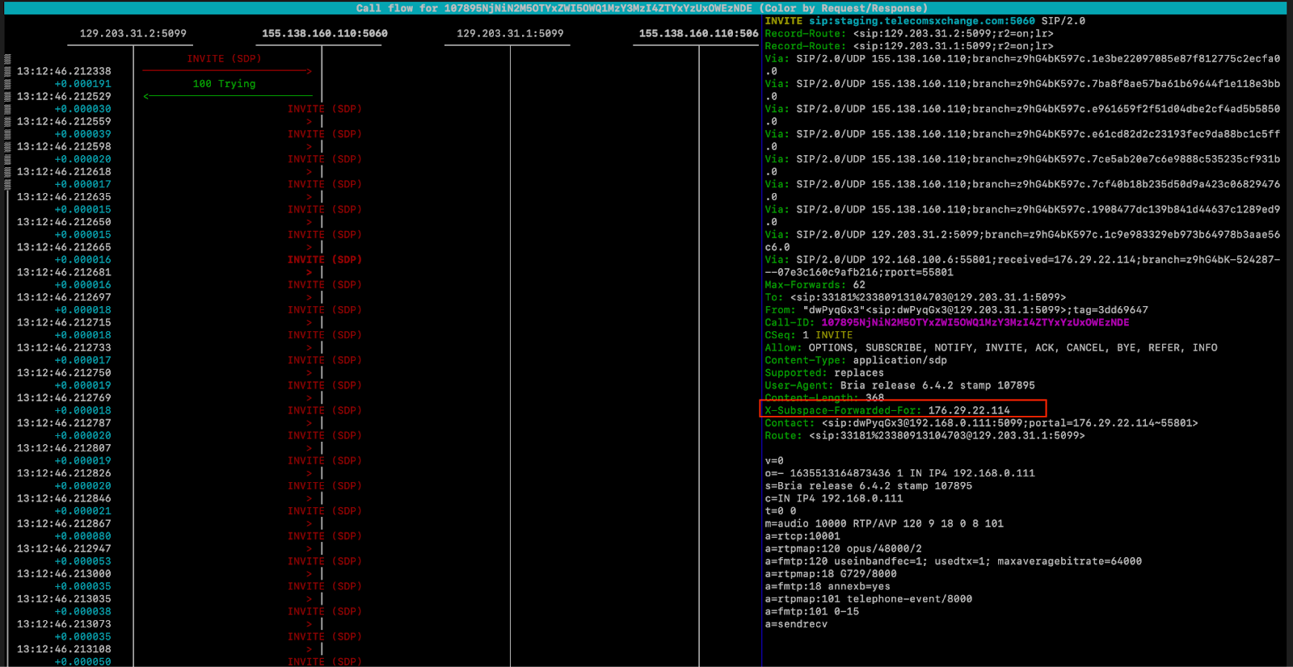This screenshot has width=1293, height=667.
Task: Click timestamp 13:12:46.212733
Action: coord(64,347)
